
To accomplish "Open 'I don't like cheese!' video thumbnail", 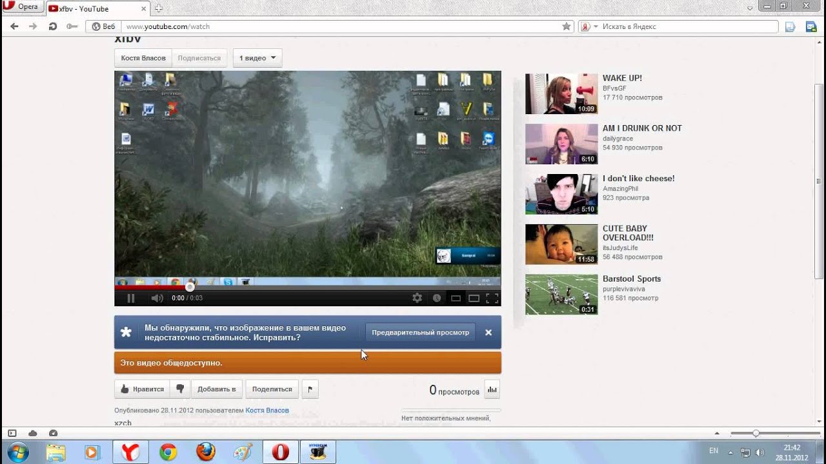I will [561, 194].
